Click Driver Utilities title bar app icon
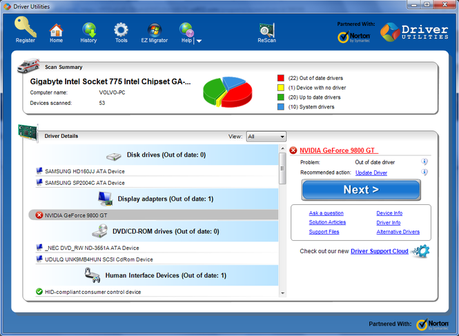Screen dimensions: 459x336 7,6
